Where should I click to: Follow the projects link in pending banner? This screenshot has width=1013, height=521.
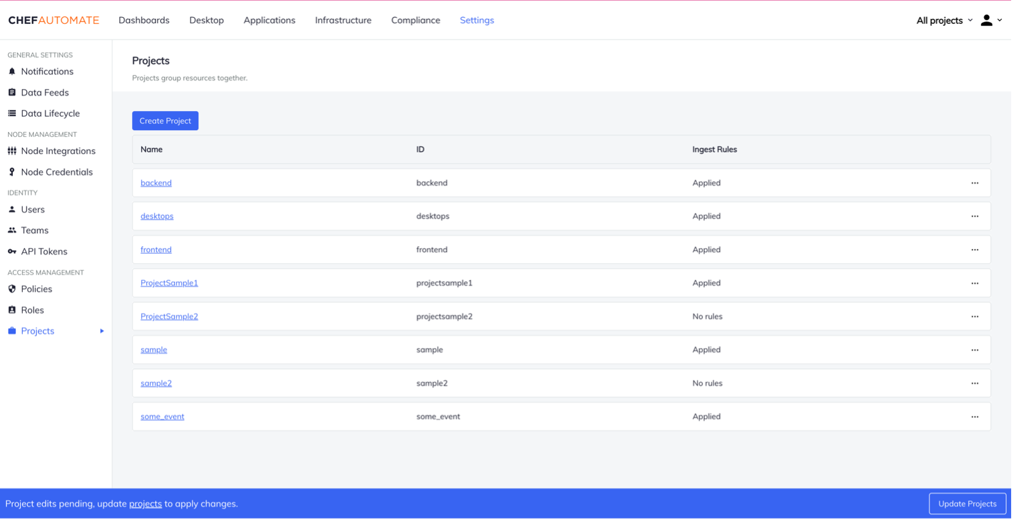coord(146,504)
